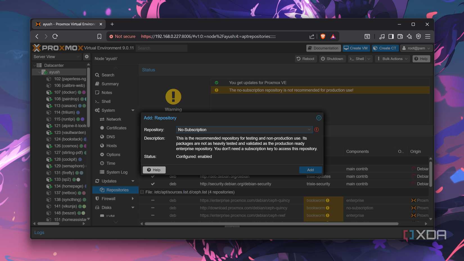The image size is (464, 261).
Task: Click the large yellow Warning status icon
Action: [x=173, y=96]
